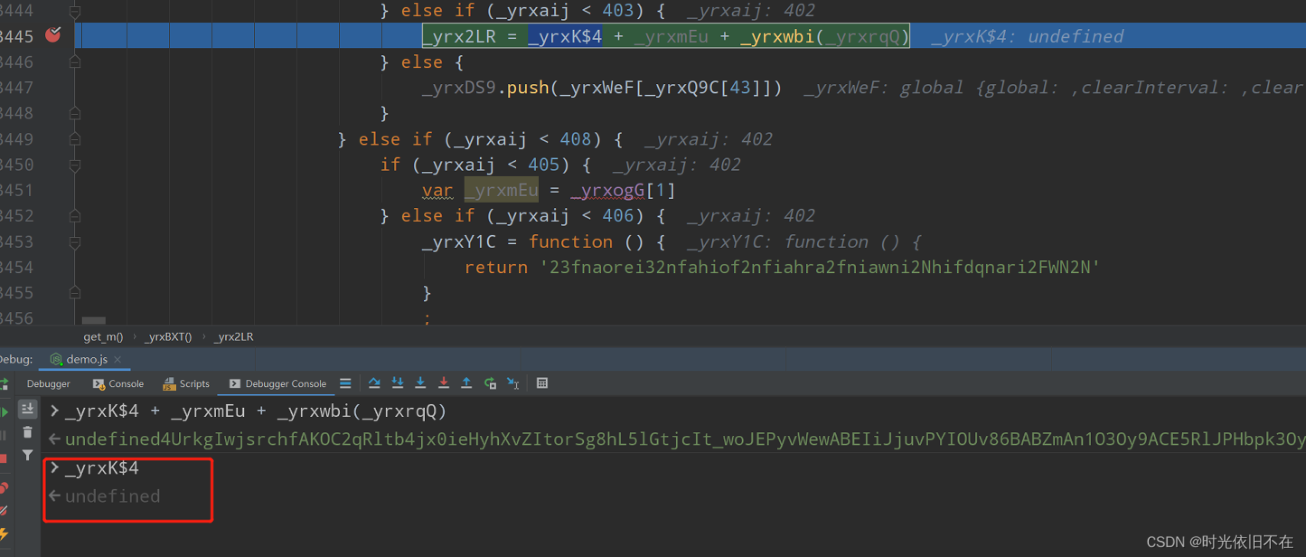This screenshot has width=1306, height=557.
Task: Click the editor horizontal scrollbar thumb
Action: [x=93, y=321]
